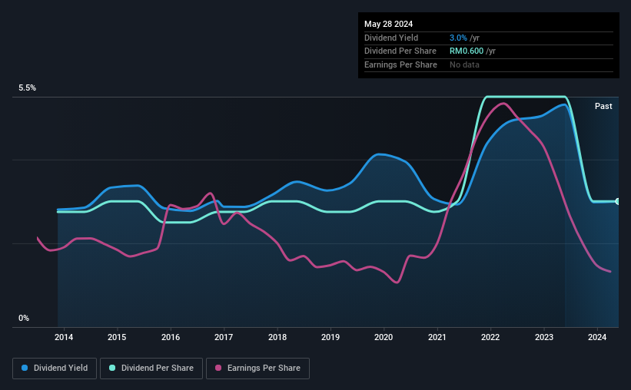The image size is (631, 390).
Task: Click the May 28 2024 tooltip date
Action: click(388, 24)
